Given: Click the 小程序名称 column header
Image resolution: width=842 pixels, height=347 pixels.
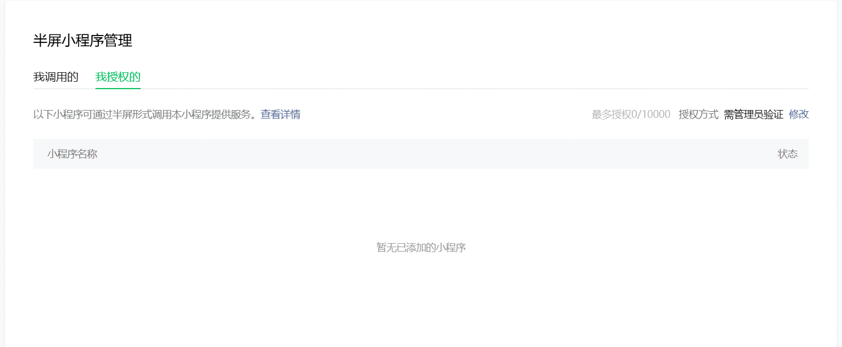Looking at the screenshot, I should tap(72, 154).
